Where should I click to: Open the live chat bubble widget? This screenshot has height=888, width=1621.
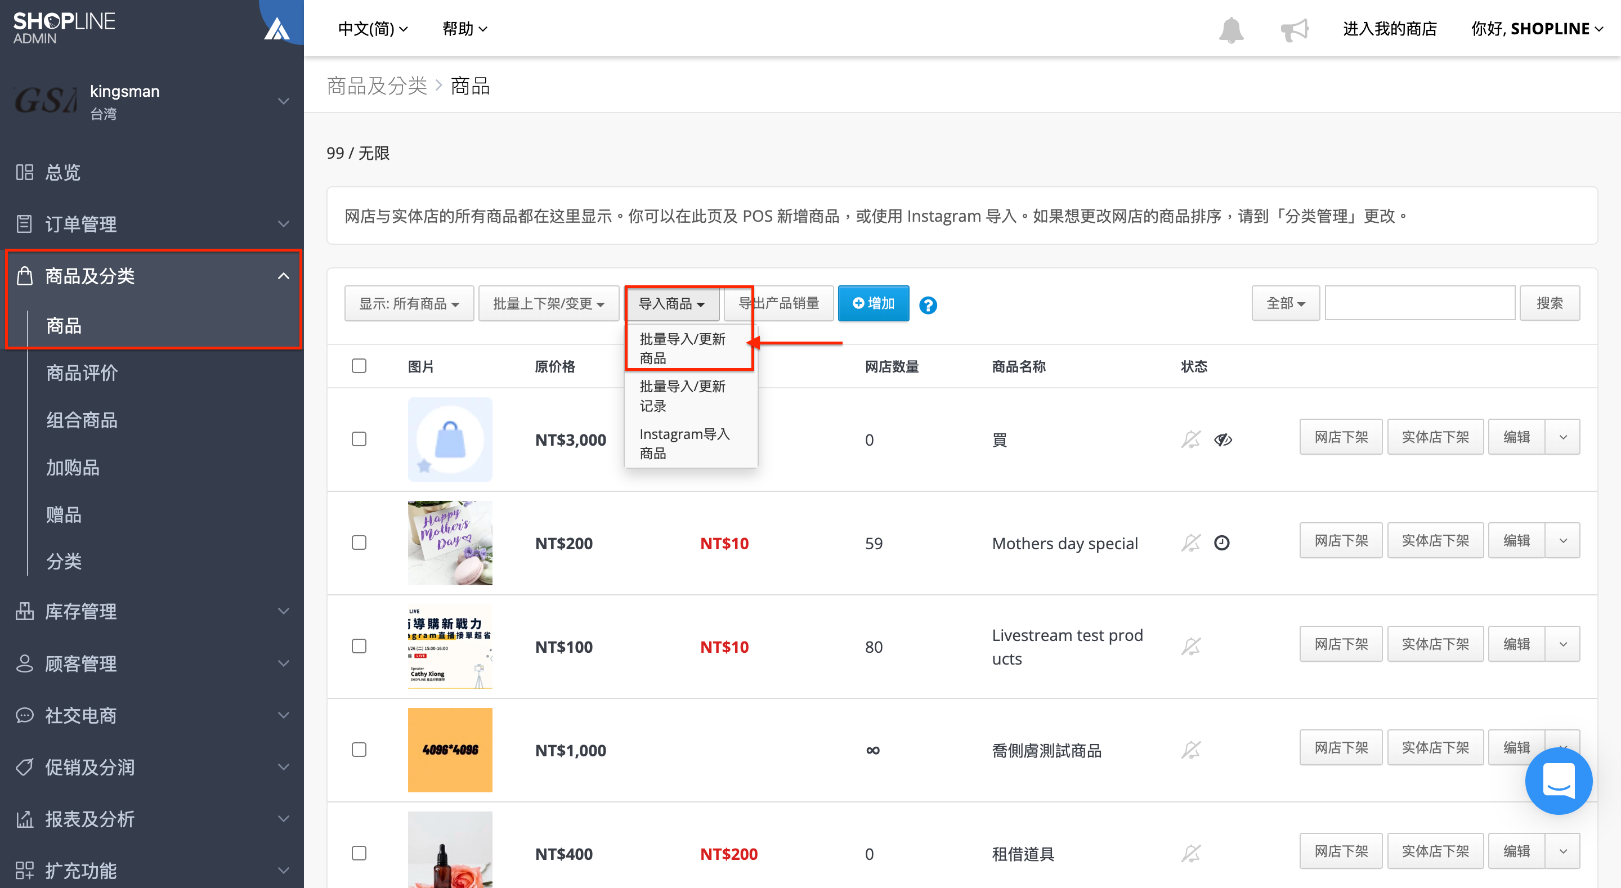tap(1558, 780)
